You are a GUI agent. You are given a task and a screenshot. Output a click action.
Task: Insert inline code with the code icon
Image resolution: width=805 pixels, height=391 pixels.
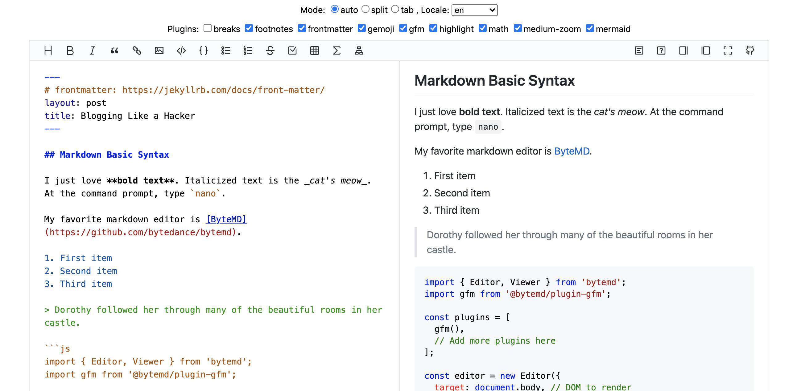pos(181,50)
